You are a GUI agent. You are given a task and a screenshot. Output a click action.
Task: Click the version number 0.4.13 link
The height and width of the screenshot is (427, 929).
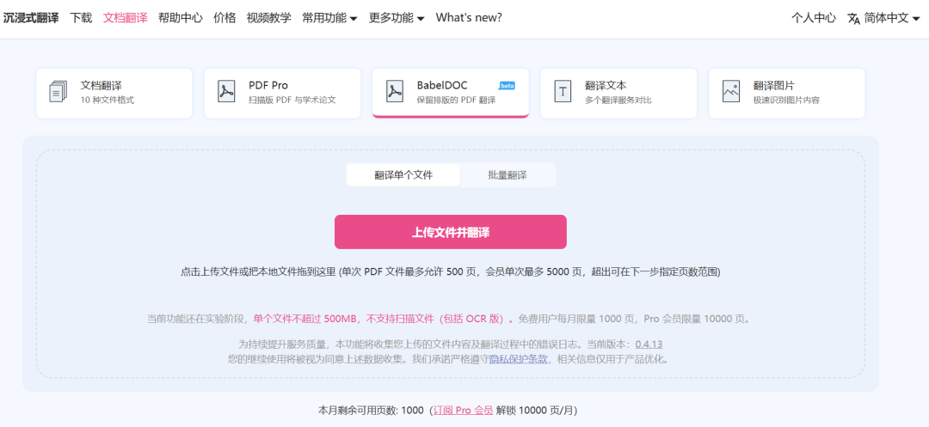pos(649,345)
